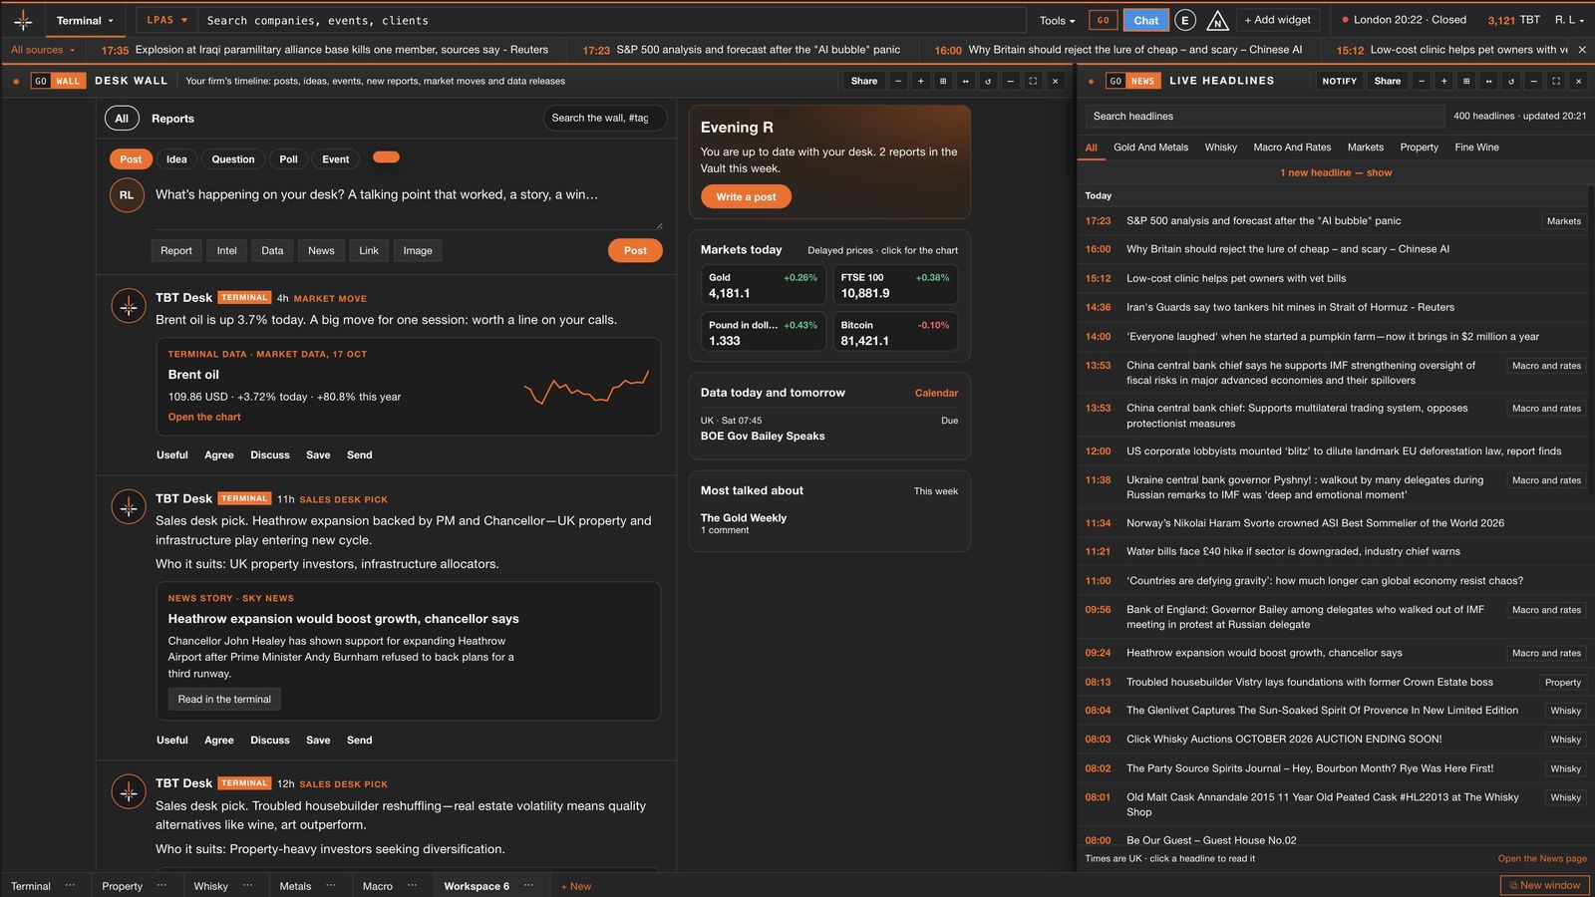Viewport: 1595px width, 897px height.
Task: Click the RL user avatar
Action: [127, 195]
